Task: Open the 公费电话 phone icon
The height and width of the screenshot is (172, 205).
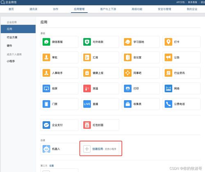Action: 169,104
